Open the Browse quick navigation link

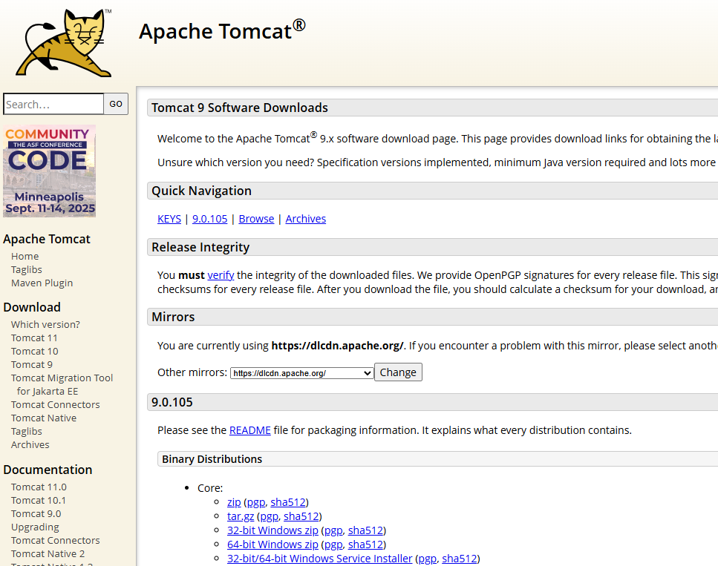click(x=256, y=219)
